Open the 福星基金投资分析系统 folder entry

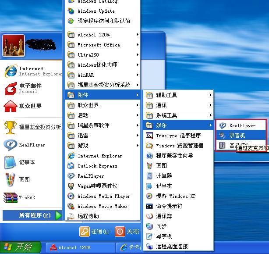tap(103, 85)
